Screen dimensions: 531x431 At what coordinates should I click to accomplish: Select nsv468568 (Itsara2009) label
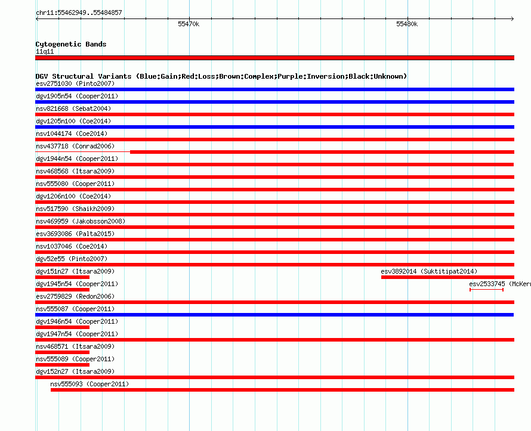click(75, 171)
